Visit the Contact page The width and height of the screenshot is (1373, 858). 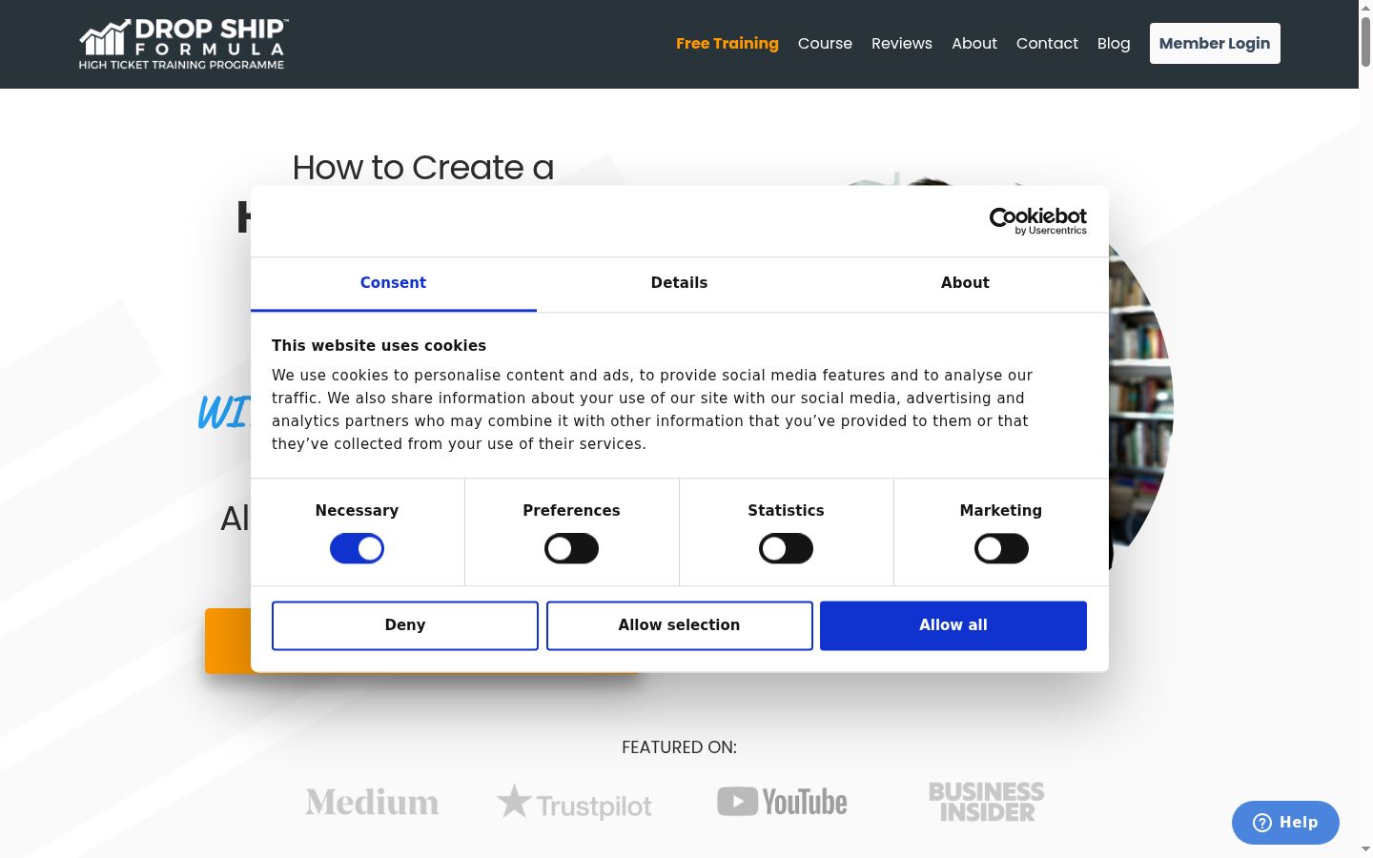[x=1047, y=44]
